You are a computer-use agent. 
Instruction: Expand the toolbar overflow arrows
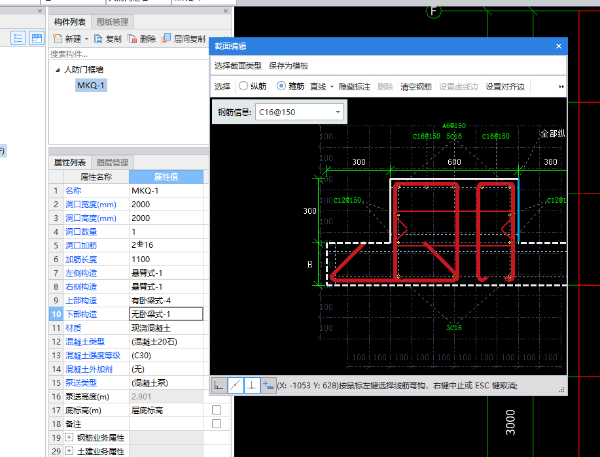561,87
